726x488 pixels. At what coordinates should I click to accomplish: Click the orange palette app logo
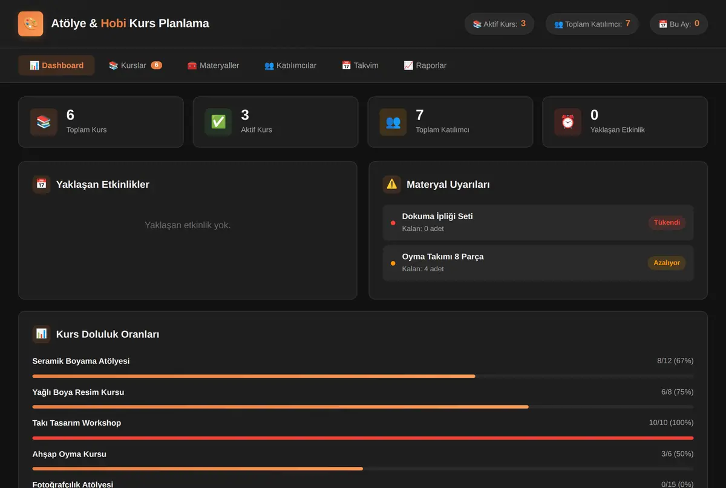(x=31, y=24)
